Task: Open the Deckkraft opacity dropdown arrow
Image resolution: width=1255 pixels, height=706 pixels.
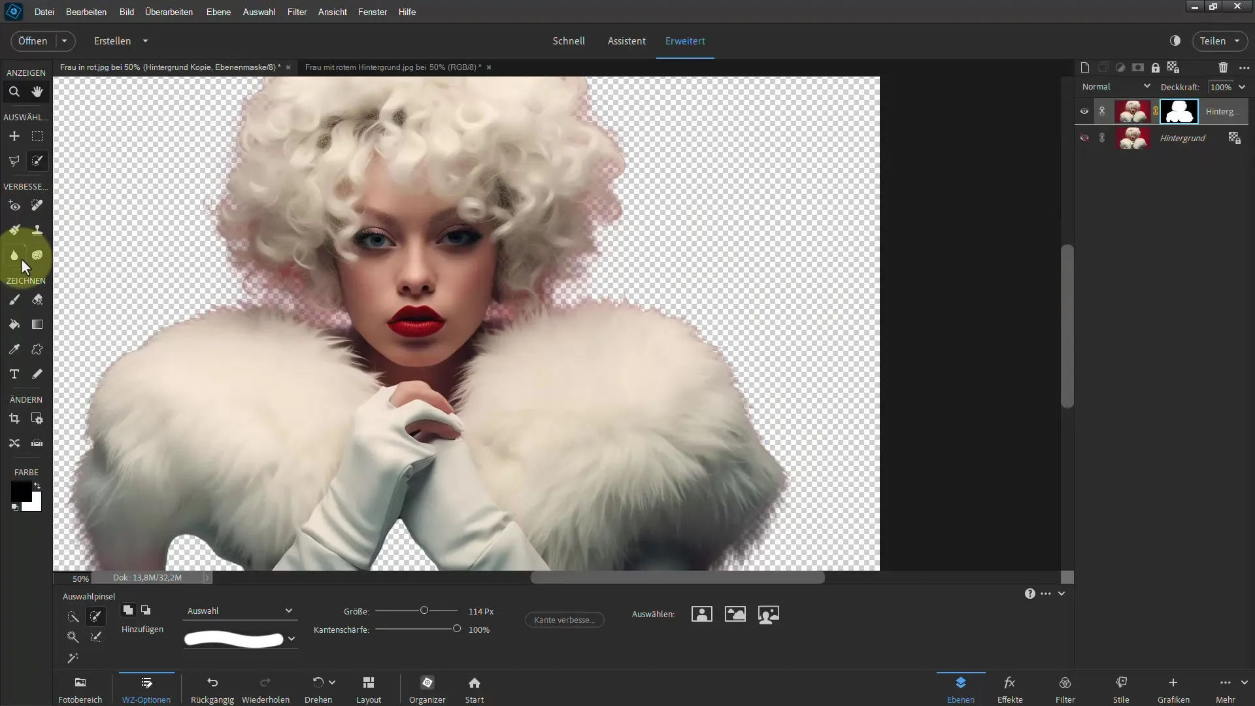Action: 1242,87
